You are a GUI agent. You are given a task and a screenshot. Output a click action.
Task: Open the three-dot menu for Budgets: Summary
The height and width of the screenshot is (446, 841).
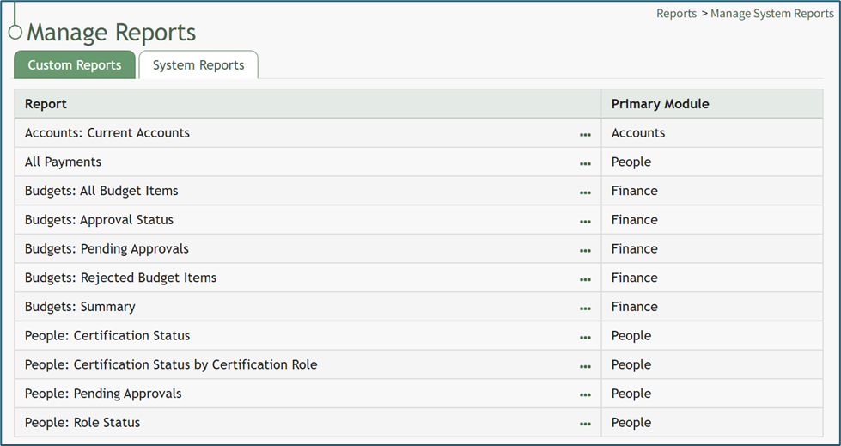[585, 308]
